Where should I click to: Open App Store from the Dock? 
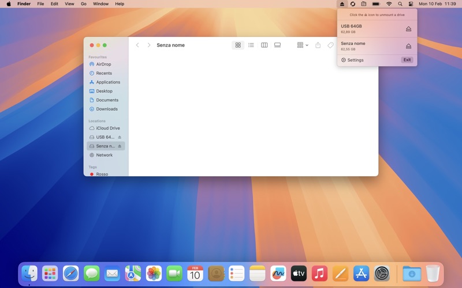362,273
